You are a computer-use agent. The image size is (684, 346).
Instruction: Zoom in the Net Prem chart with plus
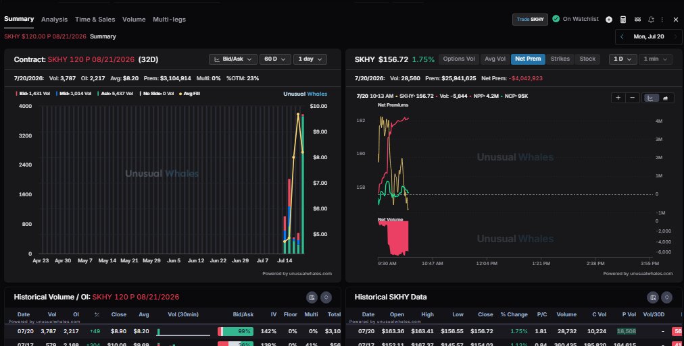[x=618, y=98]
